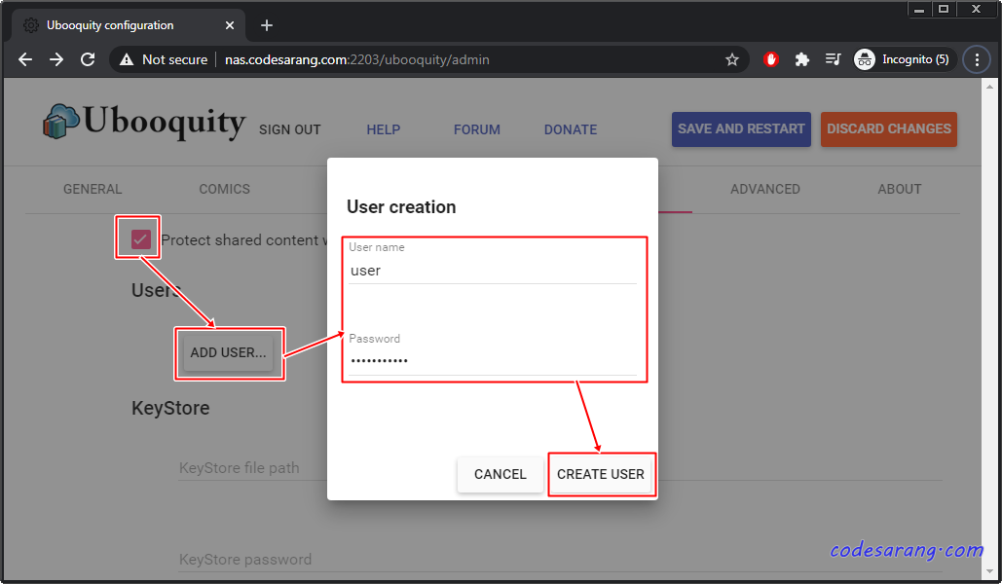Switch to the Comics tab
1002x584 pixels.
pos(224,189)
